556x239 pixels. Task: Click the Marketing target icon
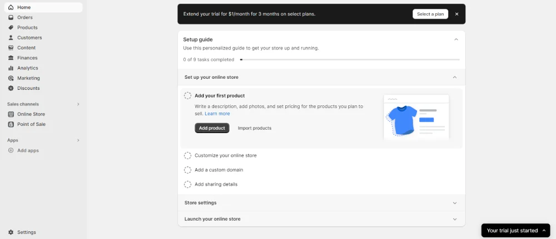pos(11,78)
